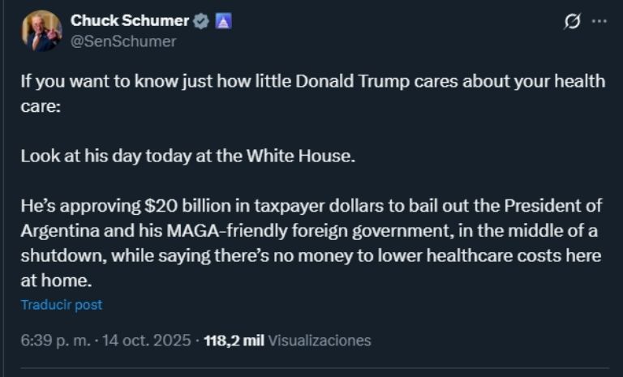Click the Visualizaciones label
Image resolution: width=623 pixels, height=377 pixels.
pos(319,341)
